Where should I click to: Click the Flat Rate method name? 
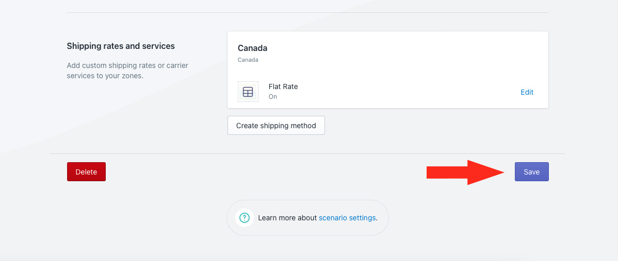283,86
